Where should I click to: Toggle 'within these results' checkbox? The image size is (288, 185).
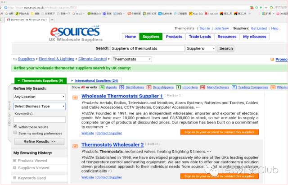[x=15, y=126]
